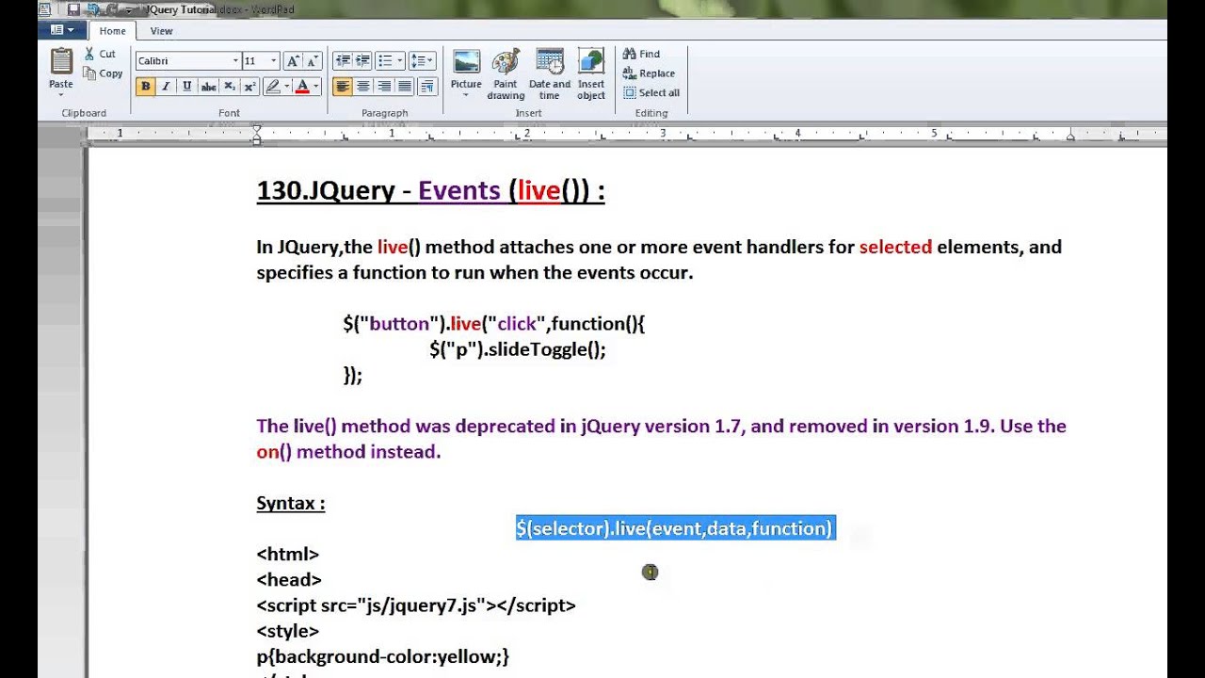This screenshot has width=1205, height=678.
Task: Align text left
Action: [x=342, y=87]
